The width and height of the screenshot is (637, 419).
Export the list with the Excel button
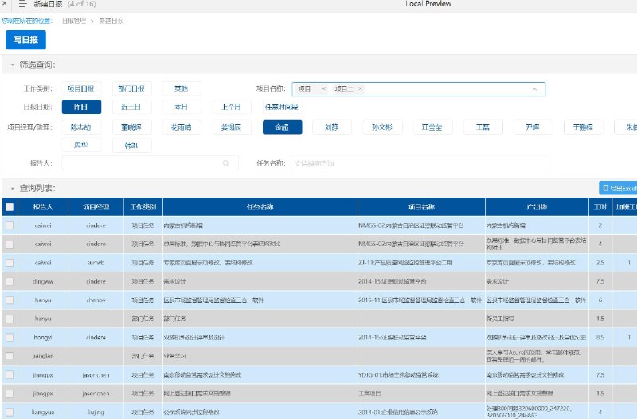point(618,188)
